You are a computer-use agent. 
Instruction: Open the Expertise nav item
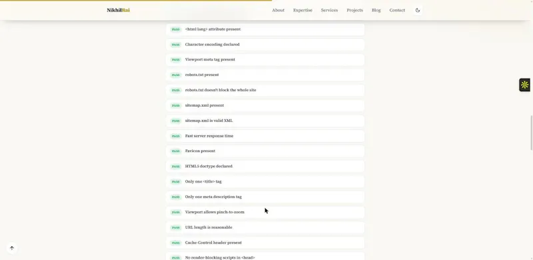tap(302, 10)
